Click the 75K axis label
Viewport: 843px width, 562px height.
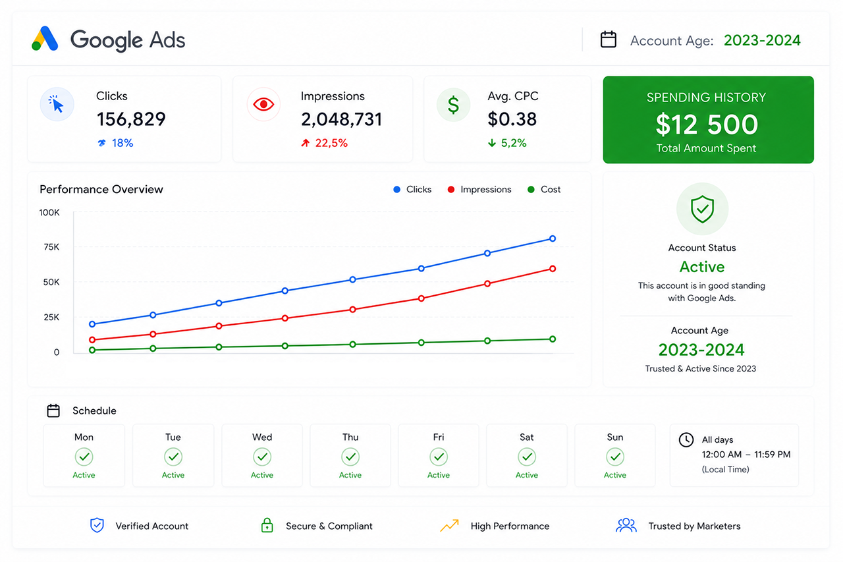point(51,247)
